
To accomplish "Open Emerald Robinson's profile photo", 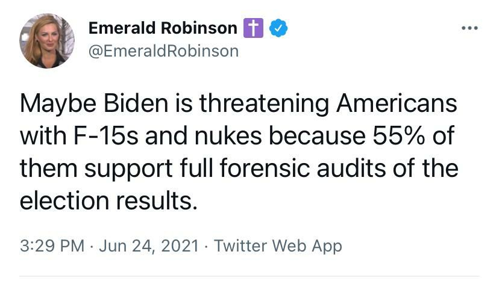I will pos(47,41).
